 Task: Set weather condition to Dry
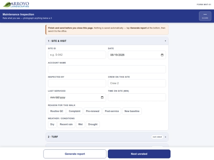[x=52, y=124]
